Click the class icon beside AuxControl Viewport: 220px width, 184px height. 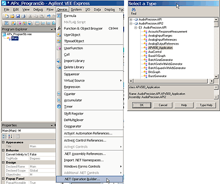[x=145, y=52]
